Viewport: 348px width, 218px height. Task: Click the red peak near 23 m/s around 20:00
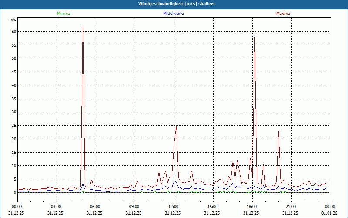[x=278, y=132]
